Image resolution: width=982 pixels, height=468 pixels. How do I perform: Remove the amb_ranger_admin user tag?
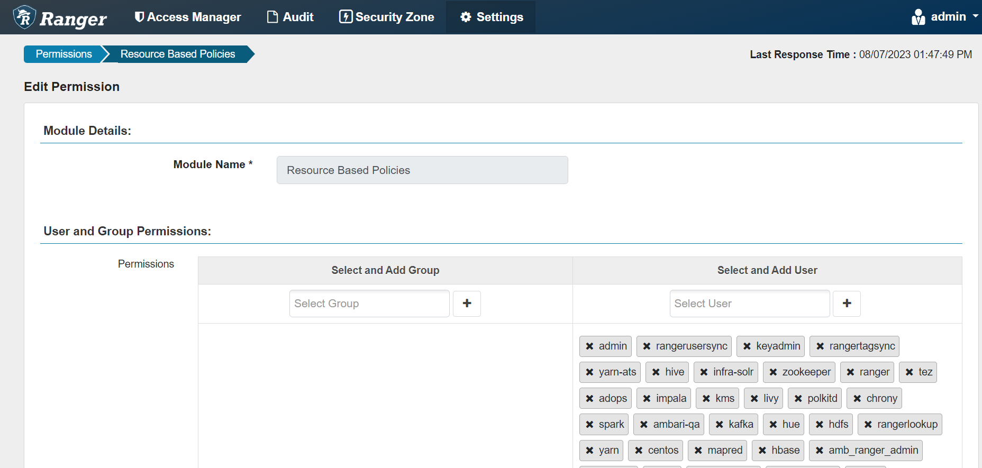point(819,451)
